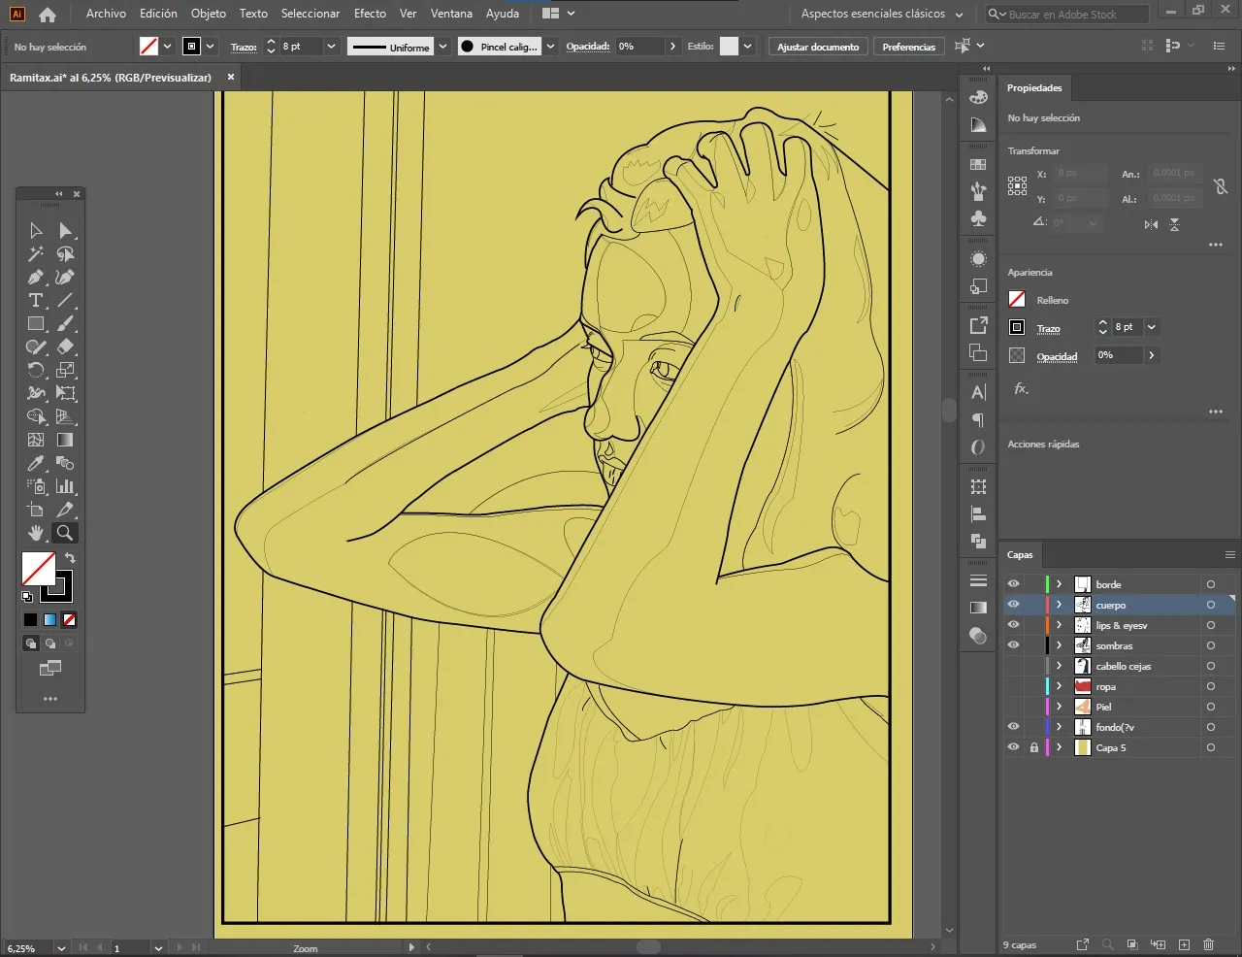Switch to the Capas panel tab
This screenshot has height=957, width=1242.
click(x=1020, y=555)
